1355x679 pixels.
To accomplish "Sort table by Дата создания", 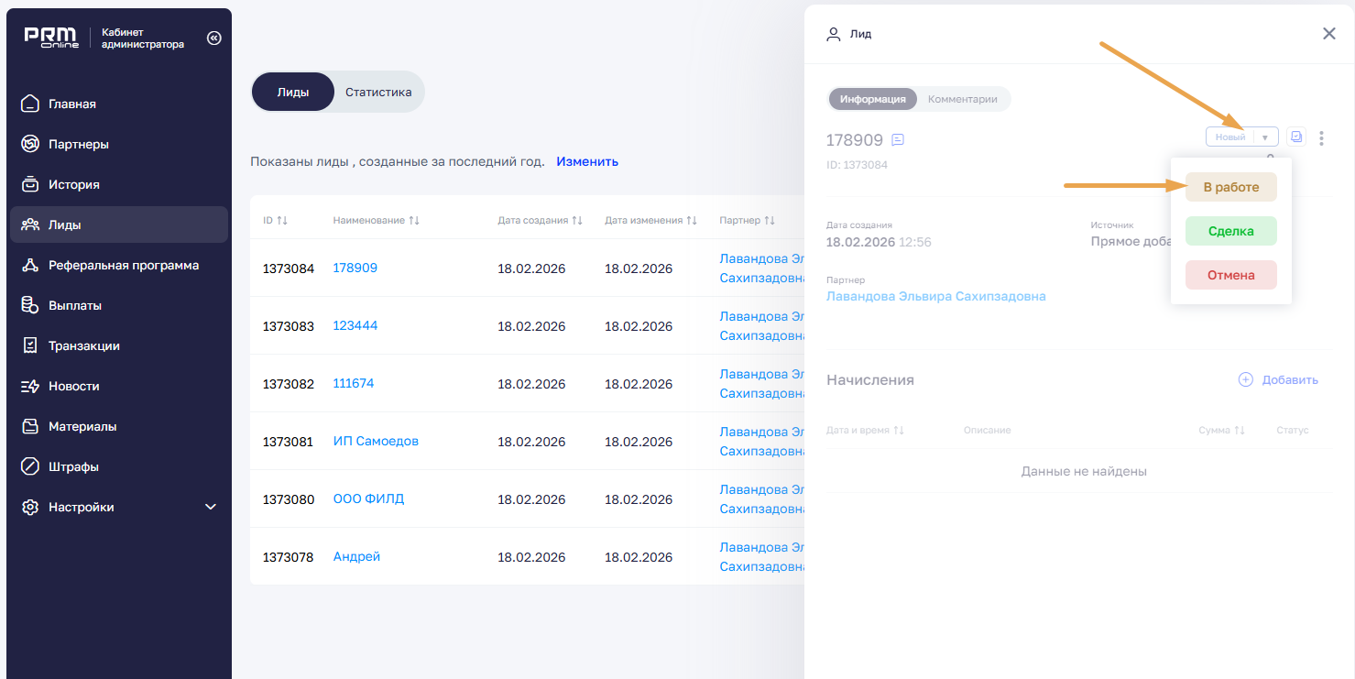I will pos(539,221).
